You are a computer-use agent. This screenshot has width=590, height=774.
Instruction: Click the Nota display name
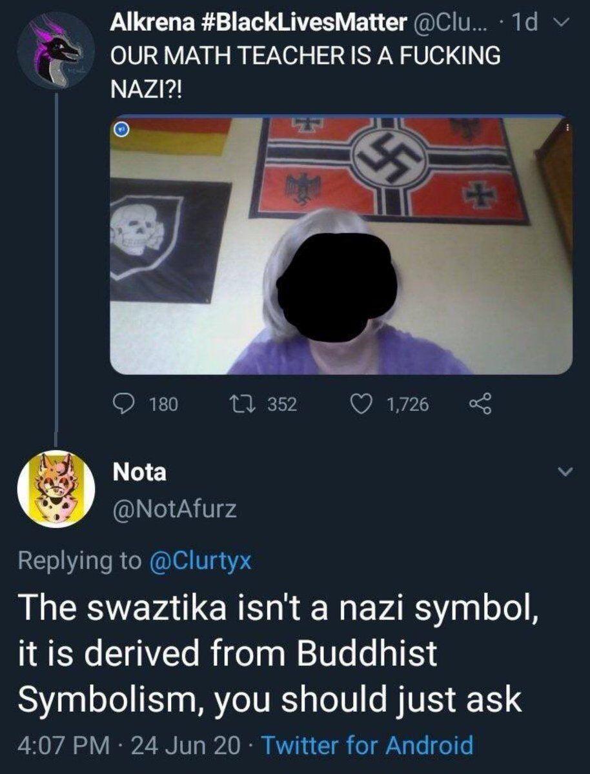tap(140, 472)
